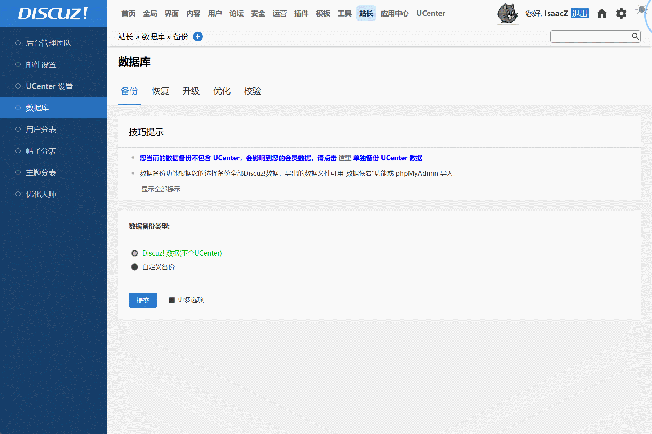652x434 pixels.
Task: Open 模板 in top navigation
Action: click(x=323, y=13)
